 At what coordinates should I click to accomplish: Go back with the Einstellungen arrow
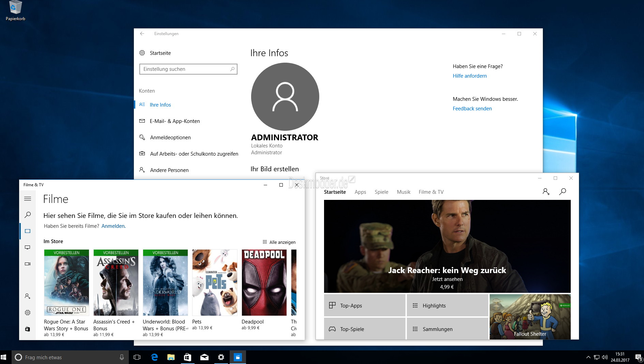[x=142, y=33]
